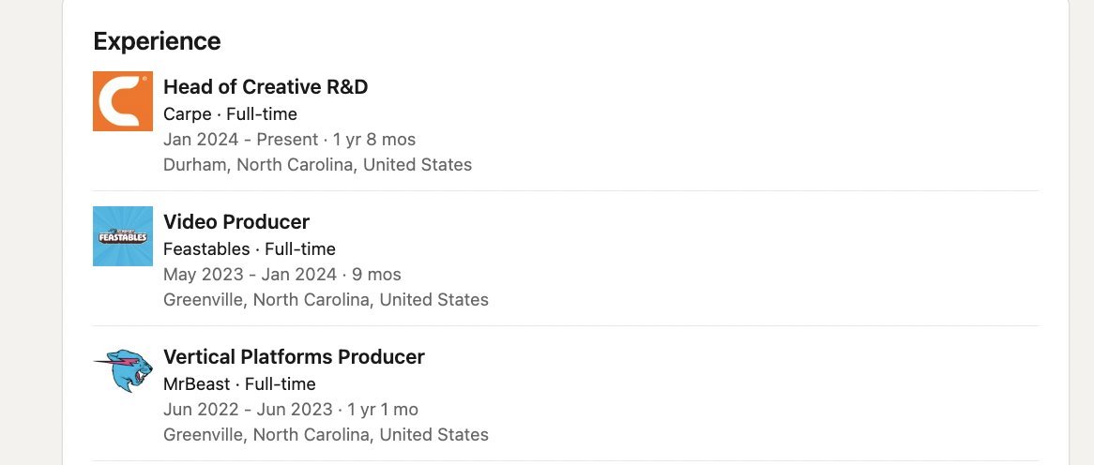
Task: Open the blue Feastables logo thumbnail
Action: [x=123, y=236]
